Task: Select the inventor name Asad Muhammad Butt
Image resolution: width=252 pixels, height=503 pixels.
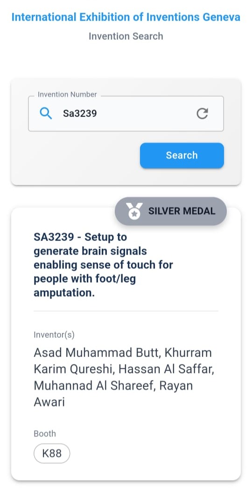Action: (x=96, y=352)
